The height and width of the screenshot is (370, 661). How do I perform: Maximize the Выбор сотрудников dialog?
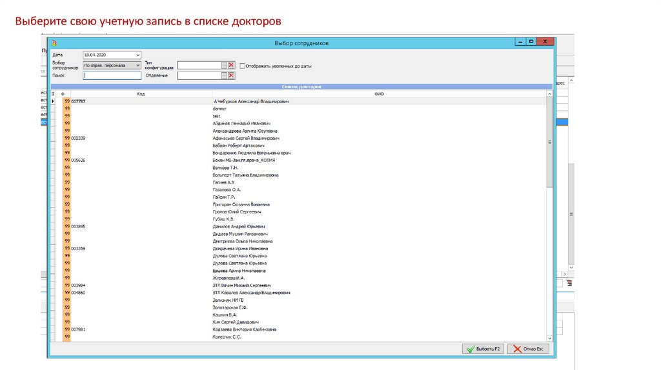coord(531,42)
